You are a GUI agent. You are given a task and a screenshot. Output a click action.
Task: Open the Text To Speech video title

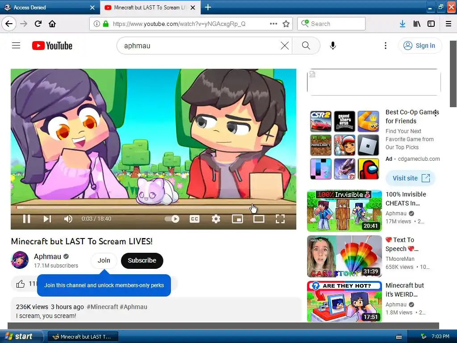tap(402, 244)
